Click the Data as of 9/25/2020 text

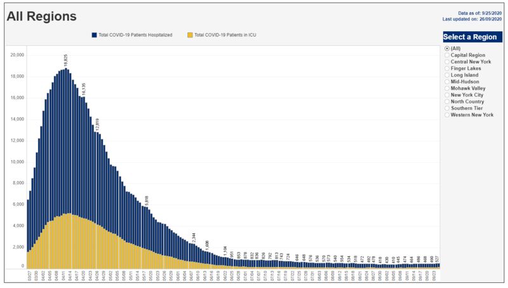[x=480, y=13]
